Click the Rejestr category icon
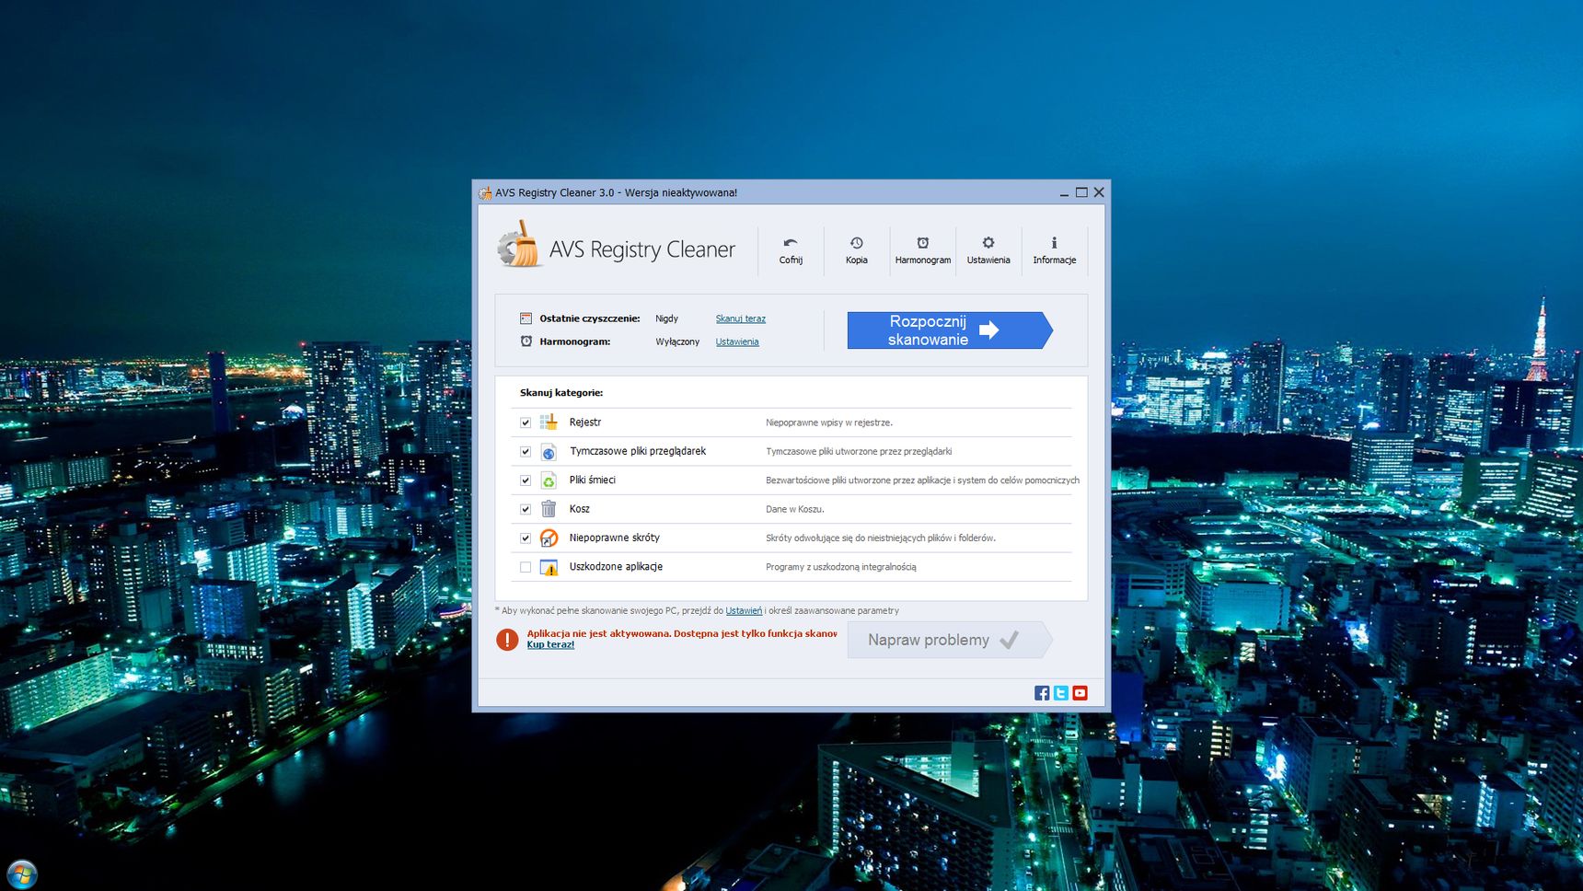The image size is (1583, 891). tap(549, 422)
